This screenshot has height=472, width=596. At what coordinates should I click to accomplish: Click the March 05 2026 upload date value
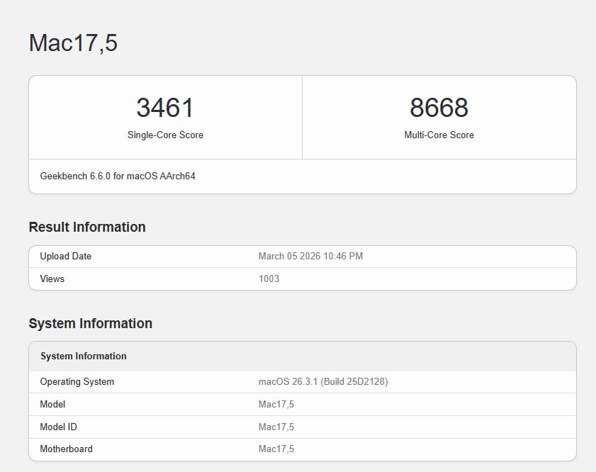click(x=310, y=257)
